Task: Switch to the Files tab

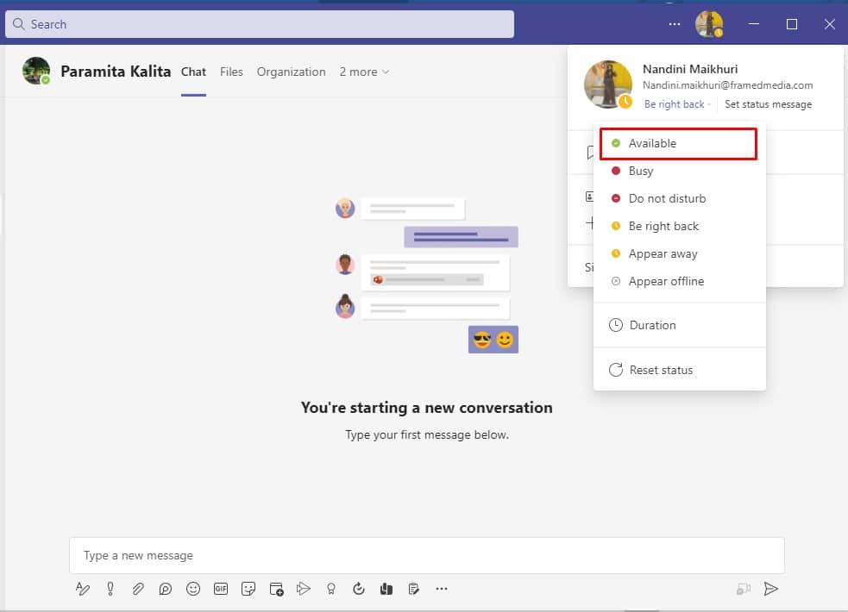Action: 231,72
